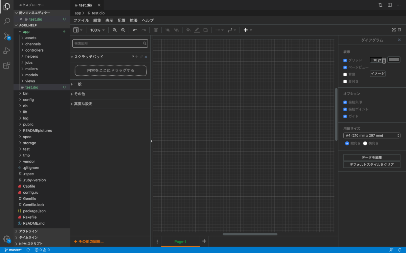
Task: Open the 表示 menu
Action: click(109, 21)
